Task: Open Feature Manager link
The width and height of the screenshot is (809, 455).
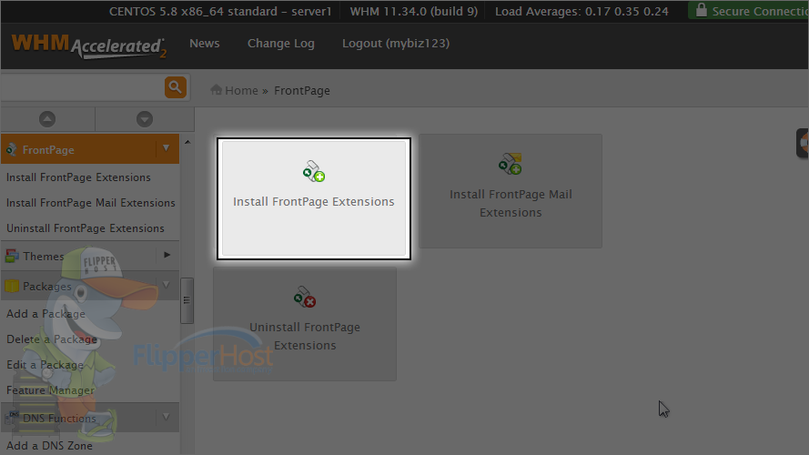Action: pos(51,390)
